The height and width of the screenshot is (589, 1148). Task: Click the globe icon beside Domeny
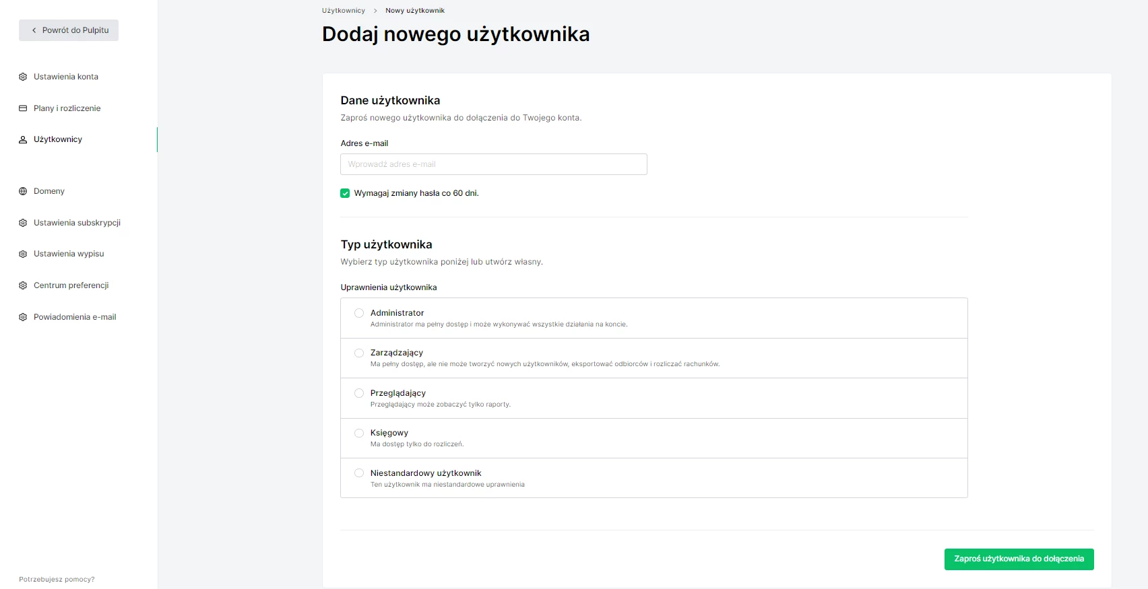[23, 191]
